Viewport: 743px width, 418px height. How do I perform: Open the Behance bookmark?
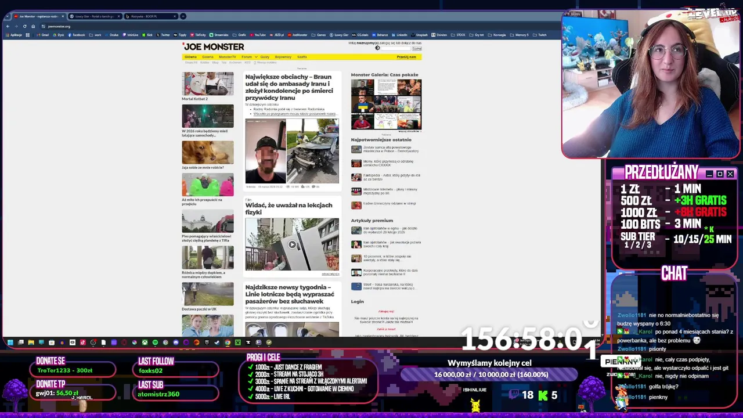click(x=380, y=35)
